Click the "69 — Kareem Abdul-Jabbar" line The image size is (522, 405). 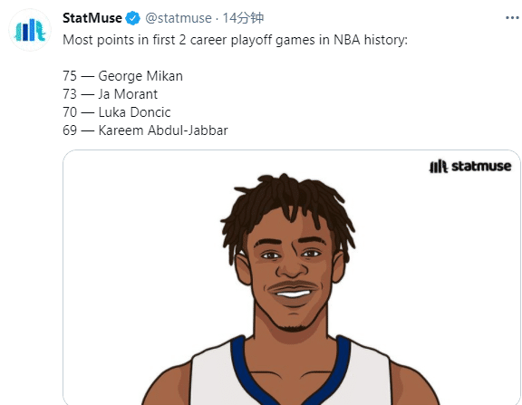pyautogui.click(x=145, y=130)
